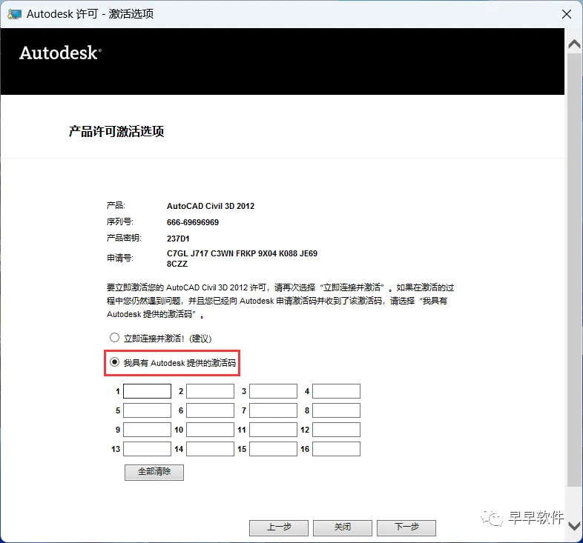Screen dimensions: 583x543
Task: Click the scrollbar up arrow
Action: (574, 44)
